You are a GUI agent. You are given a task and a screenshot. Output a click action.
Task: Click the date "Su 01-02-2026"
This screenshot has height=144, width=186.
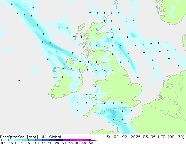point(124,137)
